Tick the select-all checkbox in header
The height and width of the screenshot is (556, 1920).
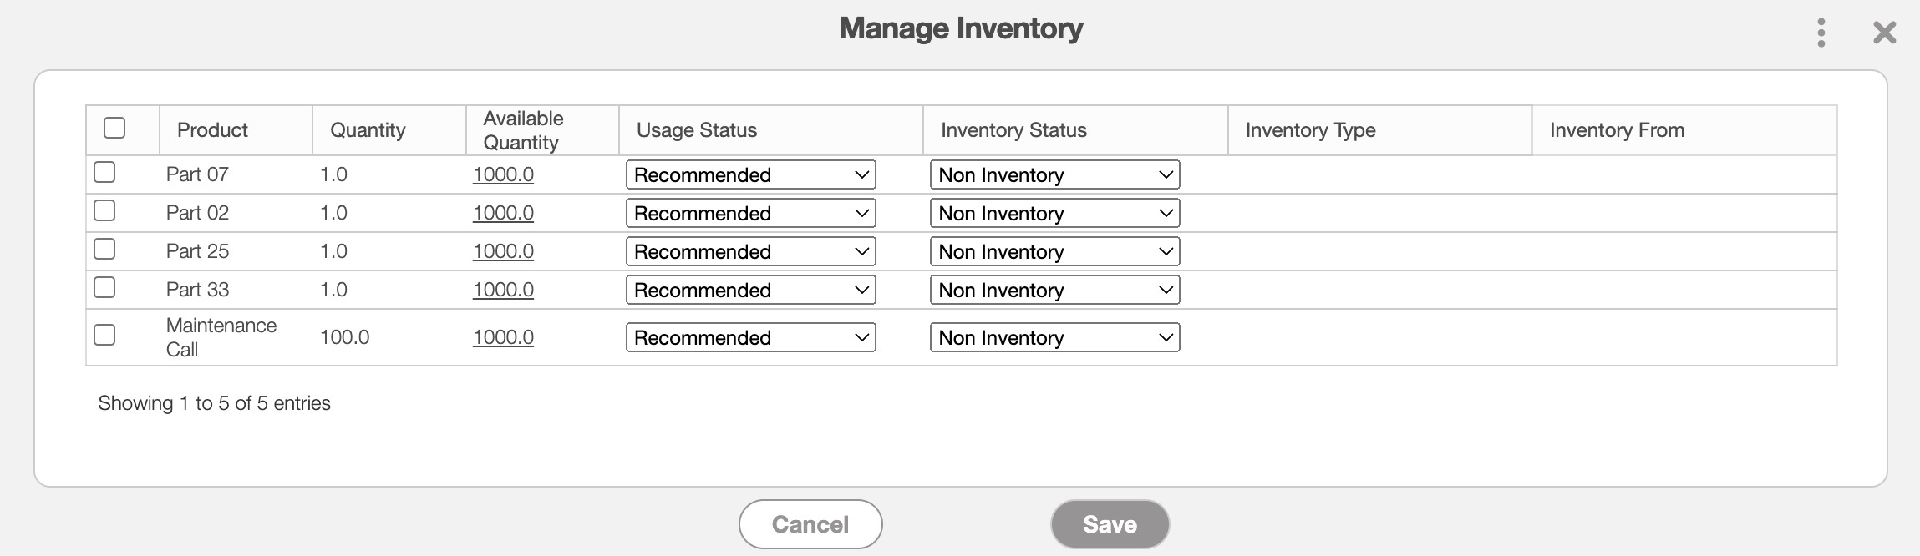click(114, 128)
